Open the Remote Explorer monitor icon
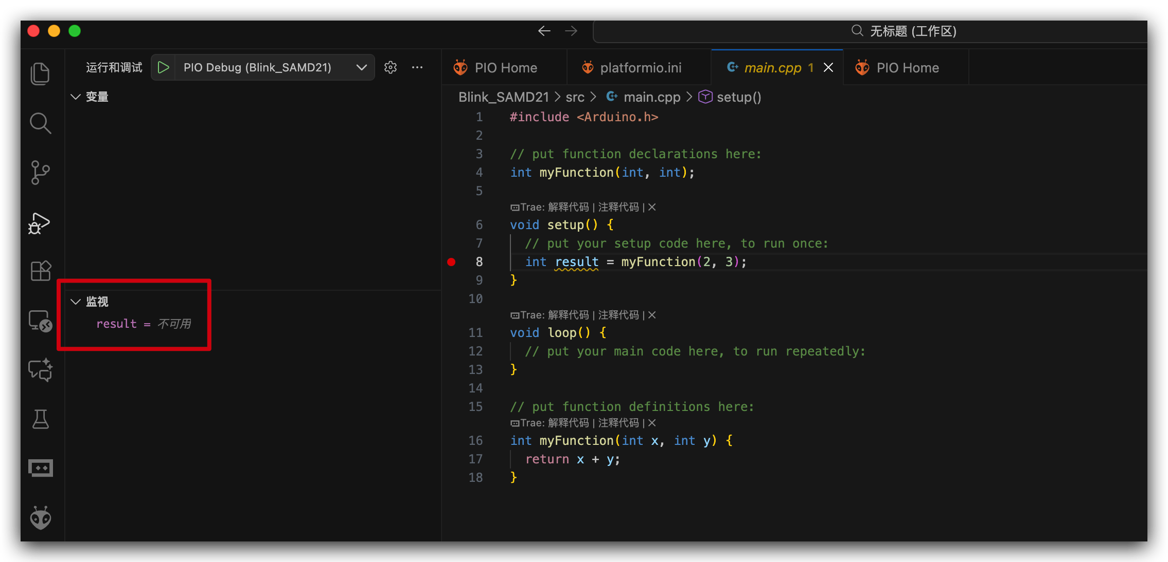This screenshot has width=1168, height=562. [x=40, y=321]
